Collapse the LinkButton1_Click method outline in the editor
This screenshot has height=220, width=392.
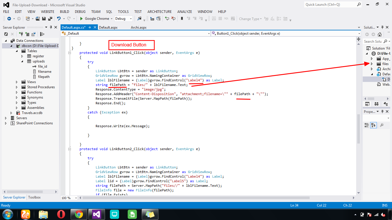[x=69, y=53]
